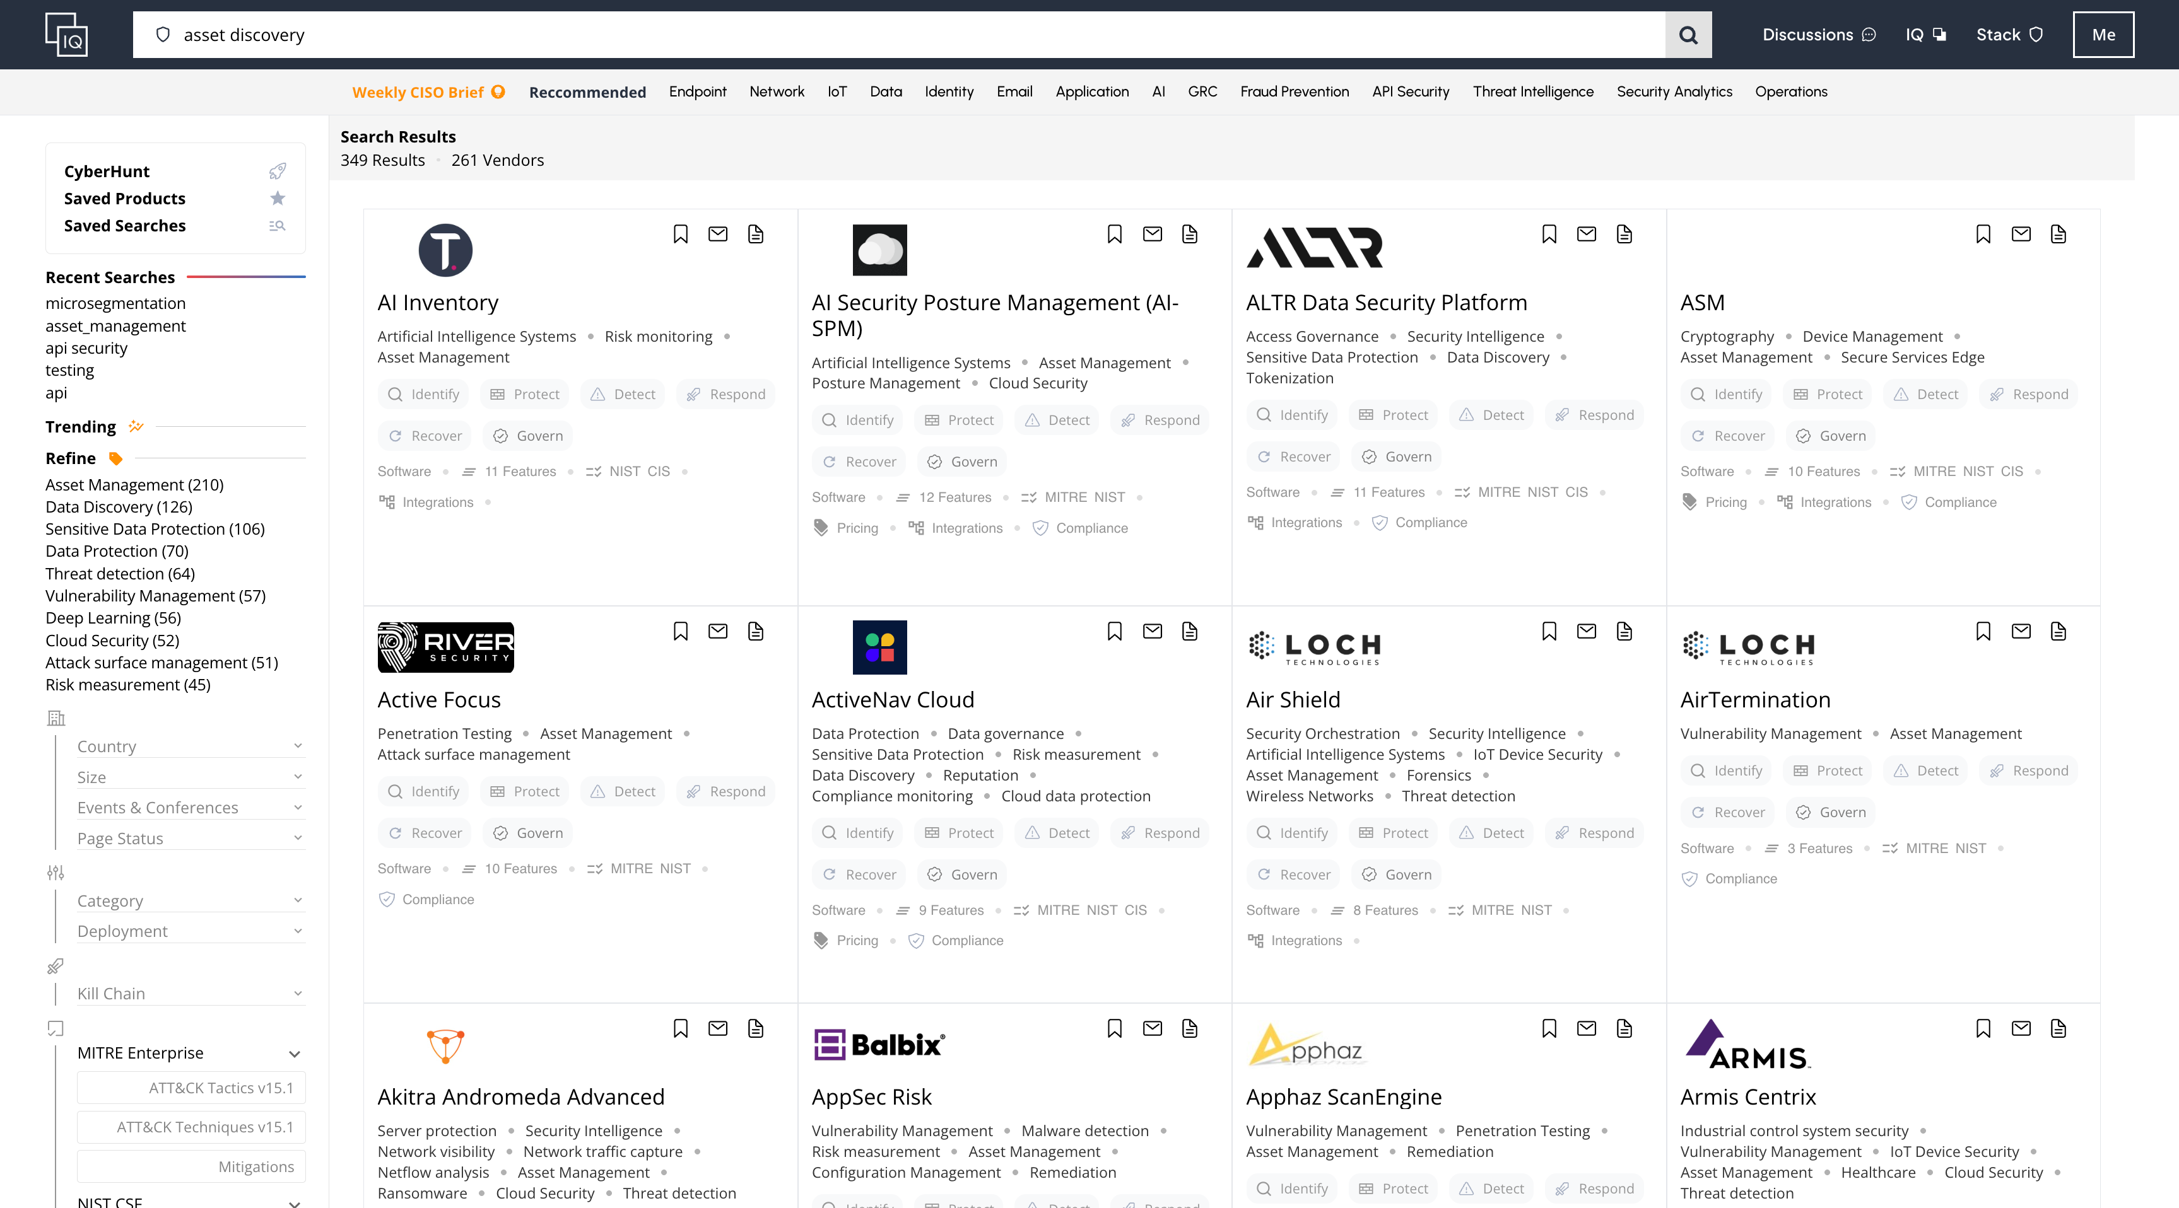
Task: Click CyberHunt rocket icon in sidebar
Action: coord(278,171)
